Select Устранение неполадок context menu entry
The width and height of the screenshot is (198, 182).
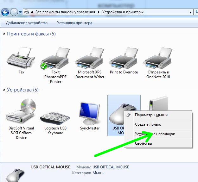(x=155, y=134)
